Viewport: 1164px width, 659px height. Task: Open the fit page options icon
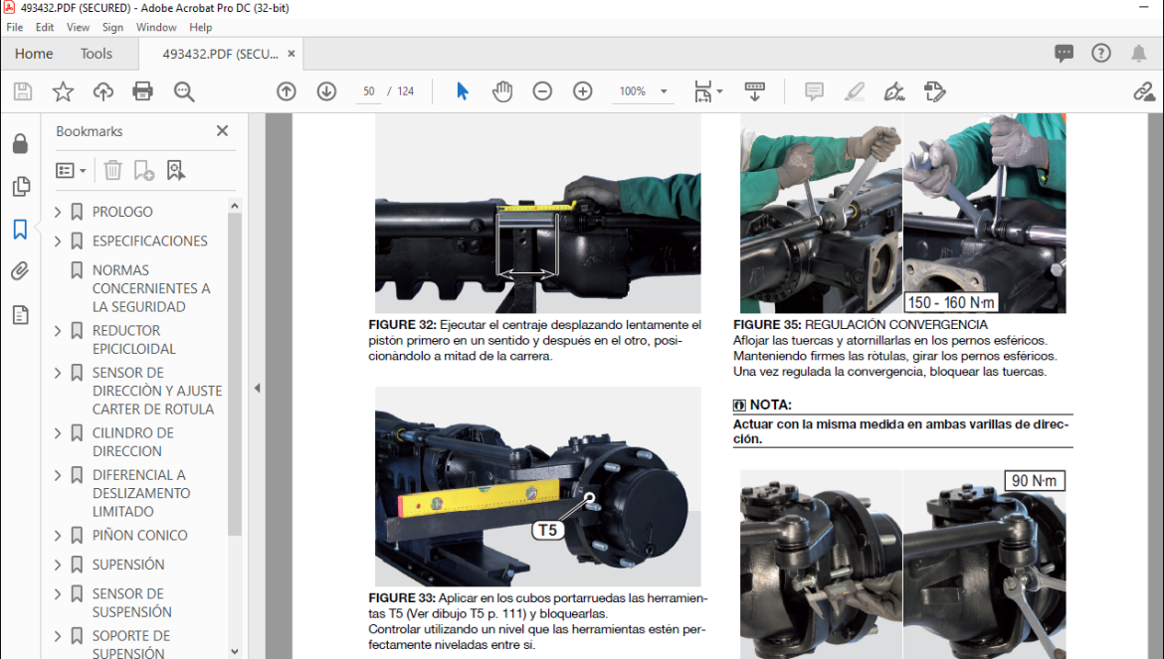tap(707, 91)
